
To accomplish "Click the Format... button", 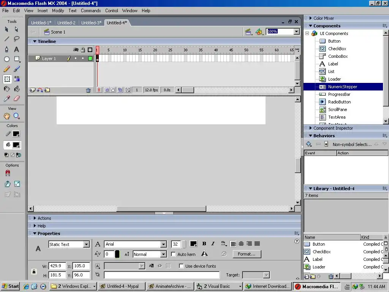I will tap(247, 254).
